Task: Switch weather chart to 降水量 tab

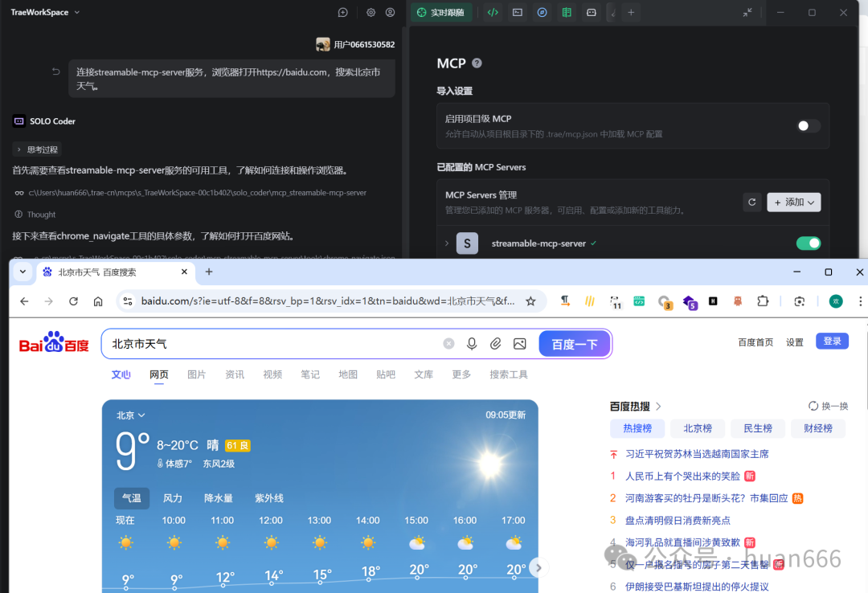Action: point(219,498)
